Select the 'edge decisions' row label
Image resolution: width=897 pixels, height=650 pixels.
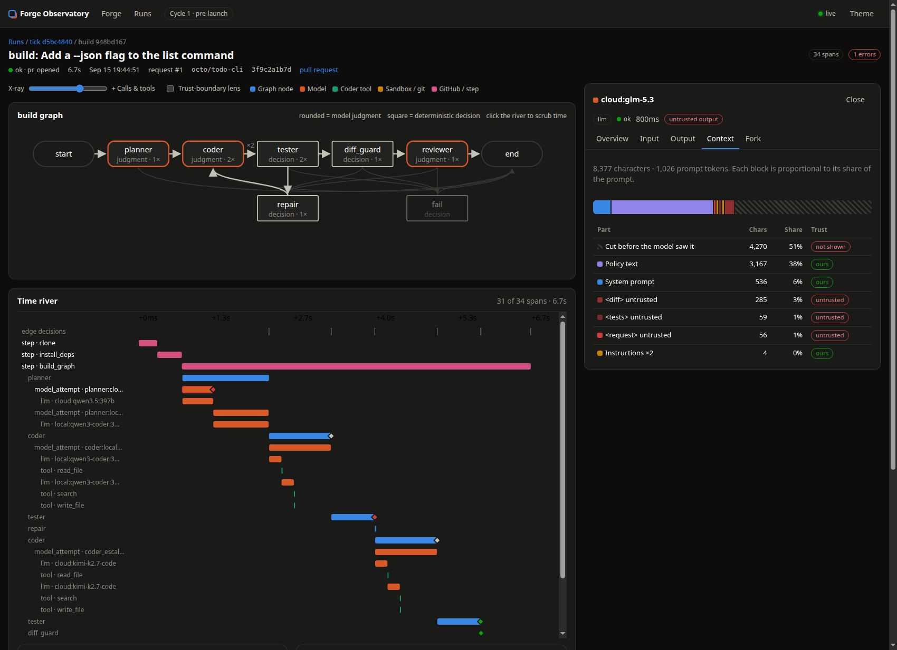44,332
